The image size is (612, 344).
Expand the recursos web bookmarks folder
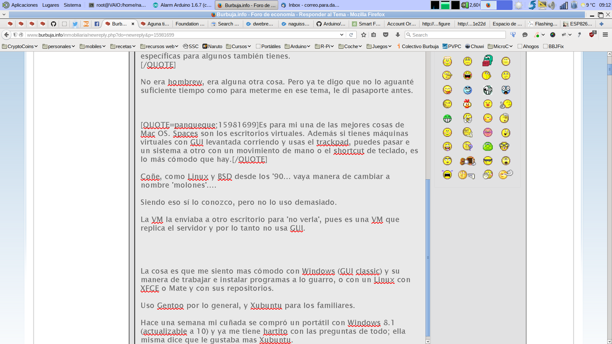159,47
